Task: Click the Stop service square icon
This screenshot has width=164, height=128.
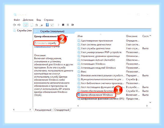Action: [x=63, y=25]
